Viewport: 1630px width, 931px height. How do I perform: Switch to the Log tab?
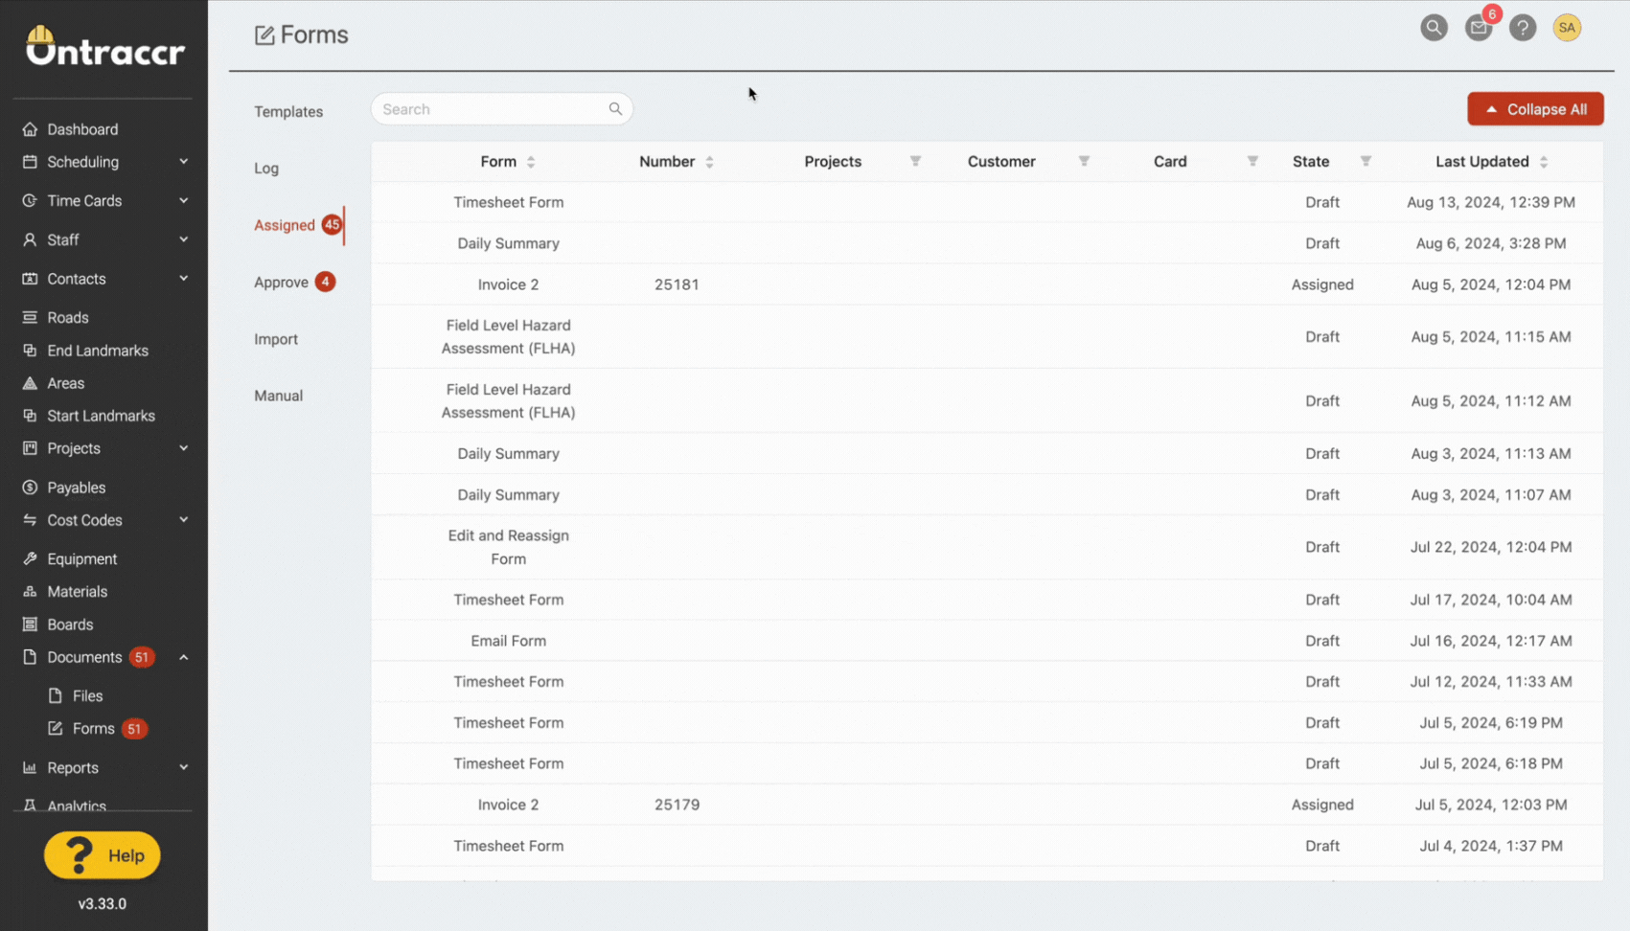coord(266,169)
